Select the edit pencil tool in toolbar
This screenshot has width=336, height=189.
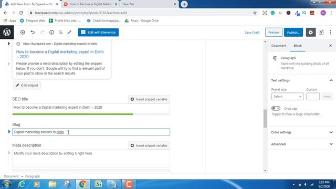click(69, 33)
